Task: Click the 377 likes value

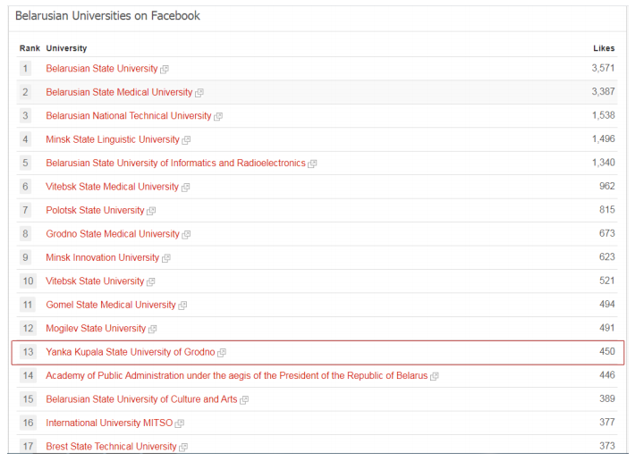Action: pos(607,423)
